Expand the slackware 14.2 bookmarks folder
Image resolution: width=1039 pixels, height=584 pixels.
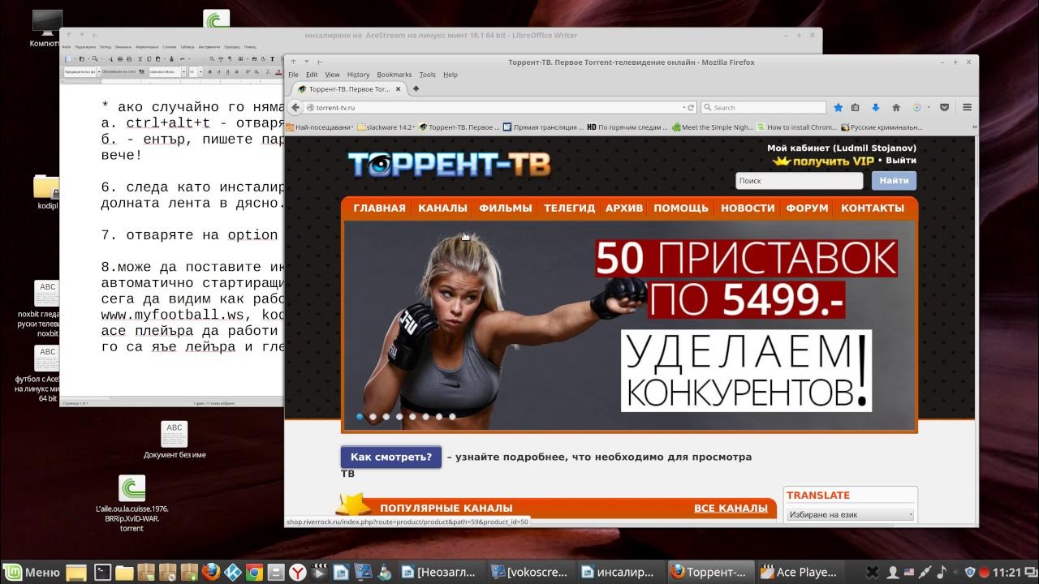(386, 127)
